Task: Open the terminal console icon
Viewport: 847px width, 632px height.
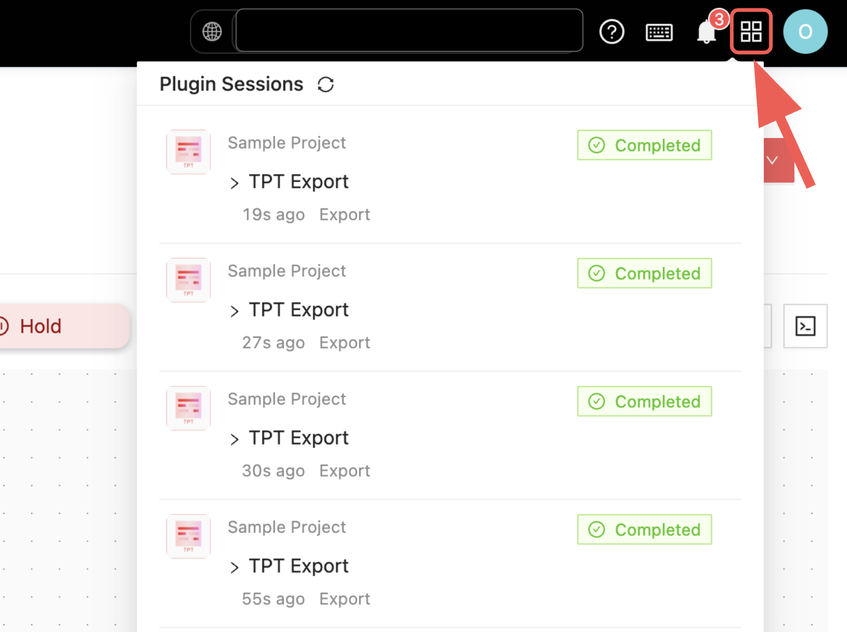Action: point(805,326)
